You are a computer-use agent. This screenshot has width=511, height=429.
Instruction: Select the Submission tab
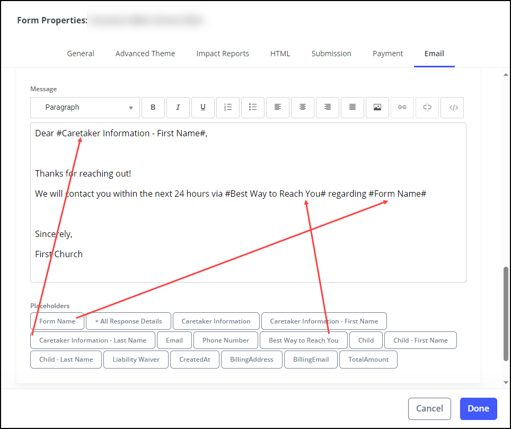click(x=331, y=53)
